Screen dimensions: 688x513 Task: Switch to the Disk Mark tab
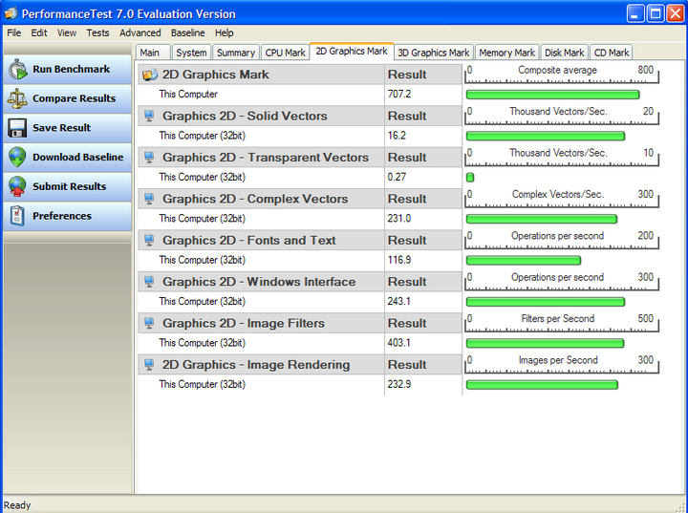pos(565,53)
